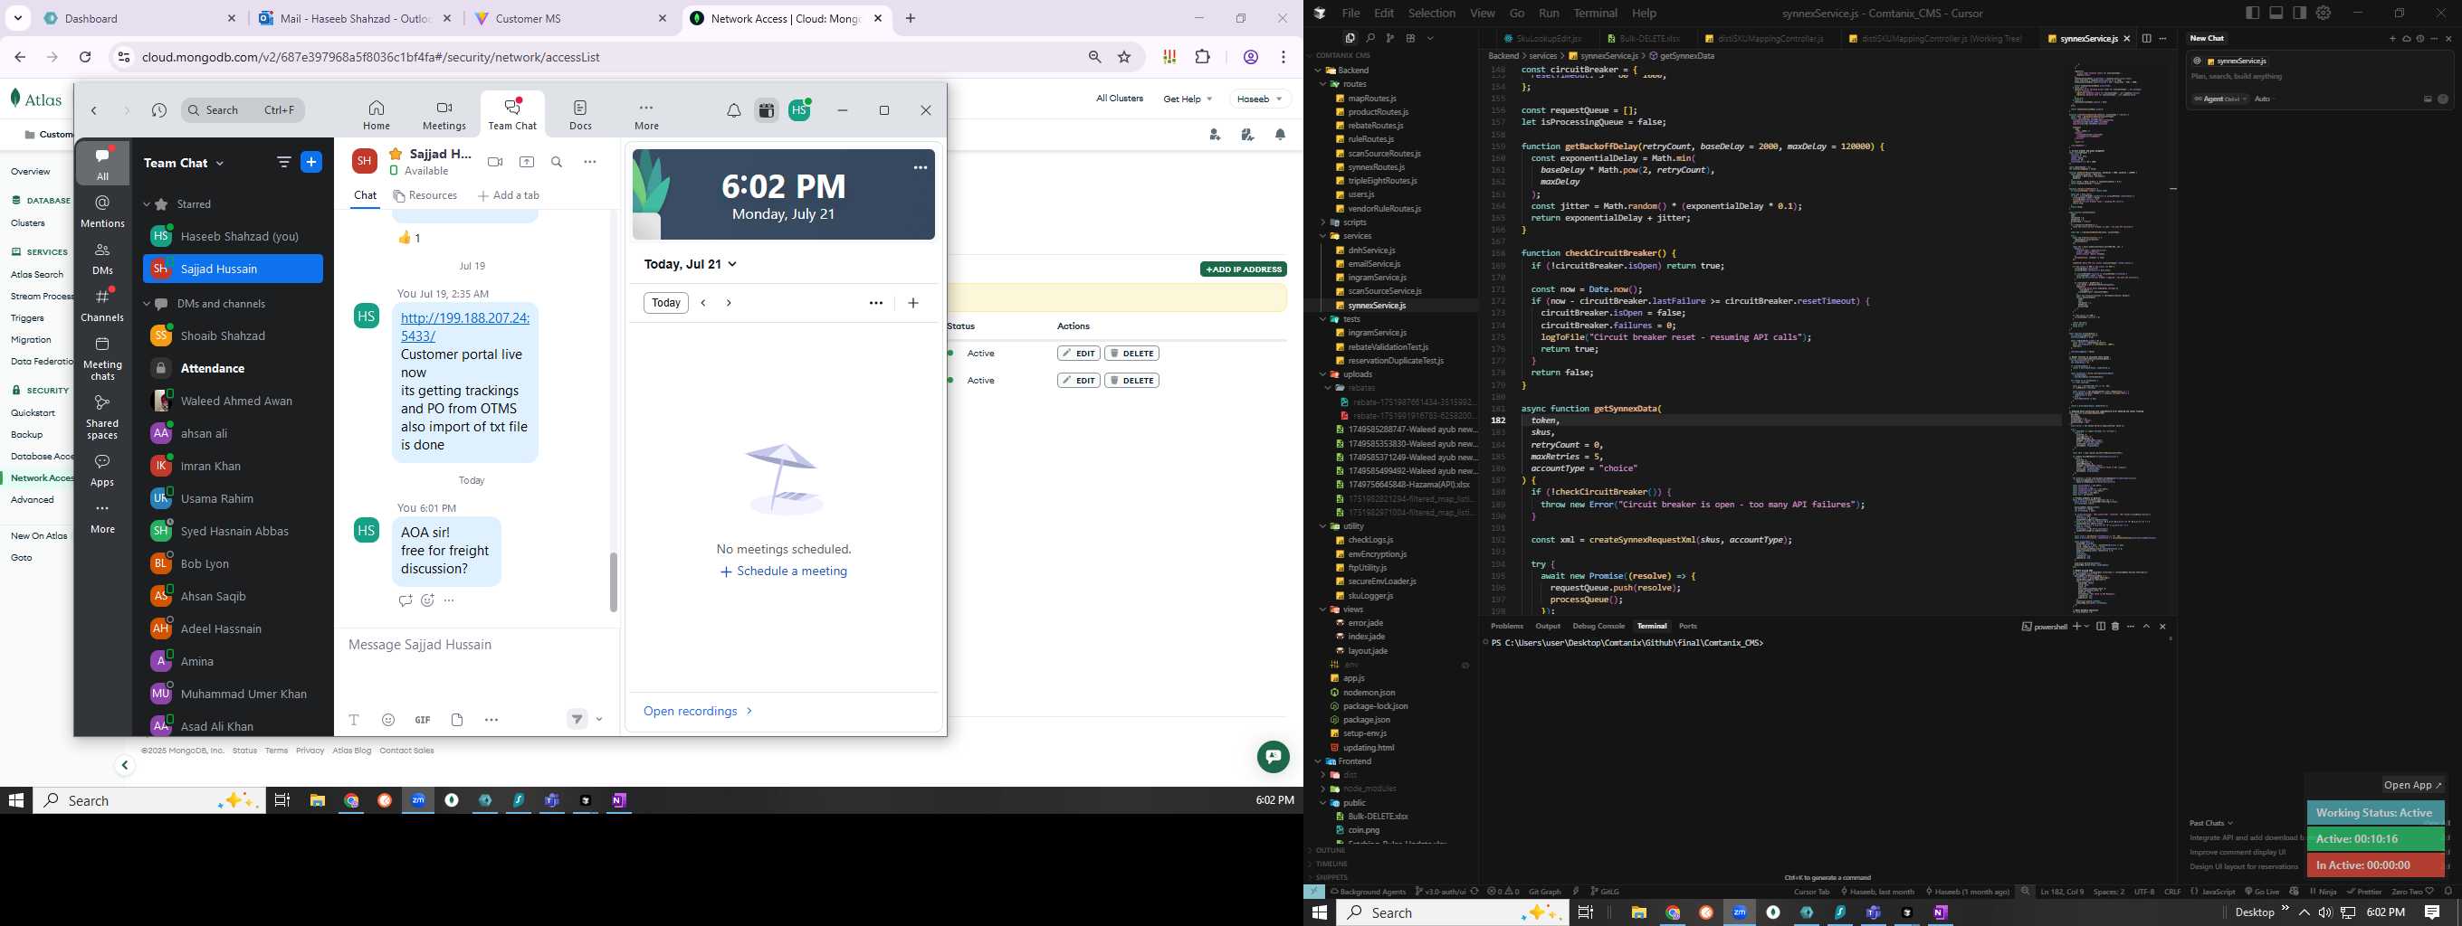2462x926 pixels.
Task: Search within Sajjad Hussain chat
Action: [x=558, y=162]
